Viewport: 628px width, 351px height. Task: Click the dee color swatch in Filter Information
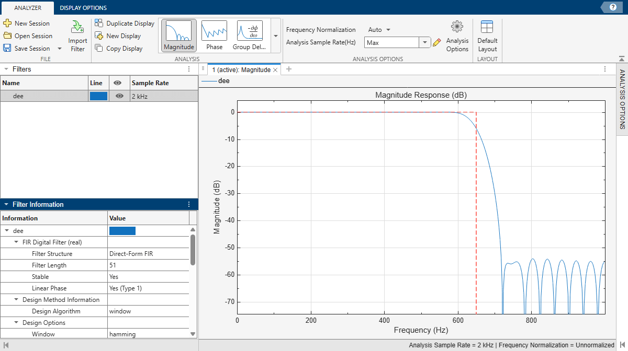(x=122, y=231)
